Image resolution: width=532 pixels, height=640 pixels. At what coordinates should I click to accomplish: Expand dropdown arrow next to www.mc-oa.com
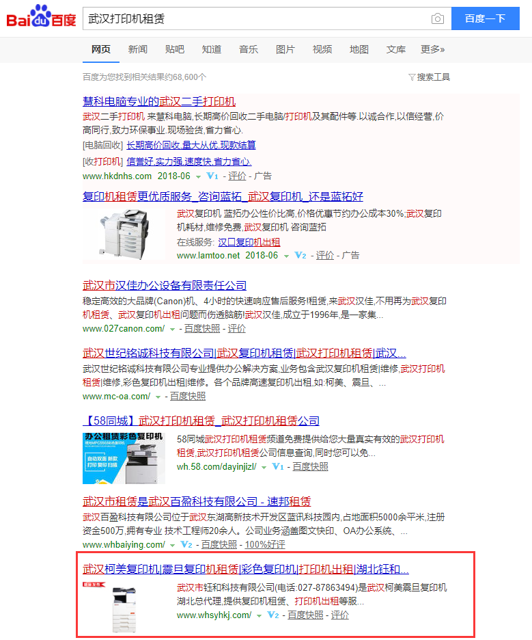click(158, 397)
